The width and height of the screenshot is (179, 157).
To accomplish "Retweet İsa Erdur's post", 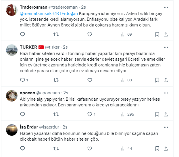I will tap(56, 149).
